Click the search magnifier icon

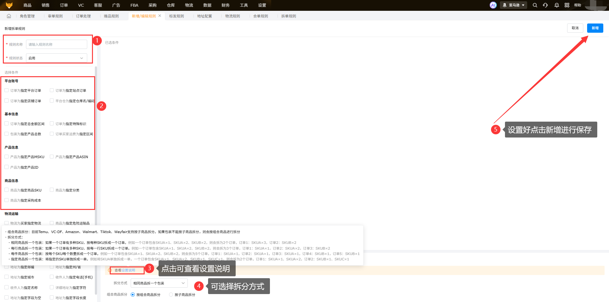tap(535, 5)
